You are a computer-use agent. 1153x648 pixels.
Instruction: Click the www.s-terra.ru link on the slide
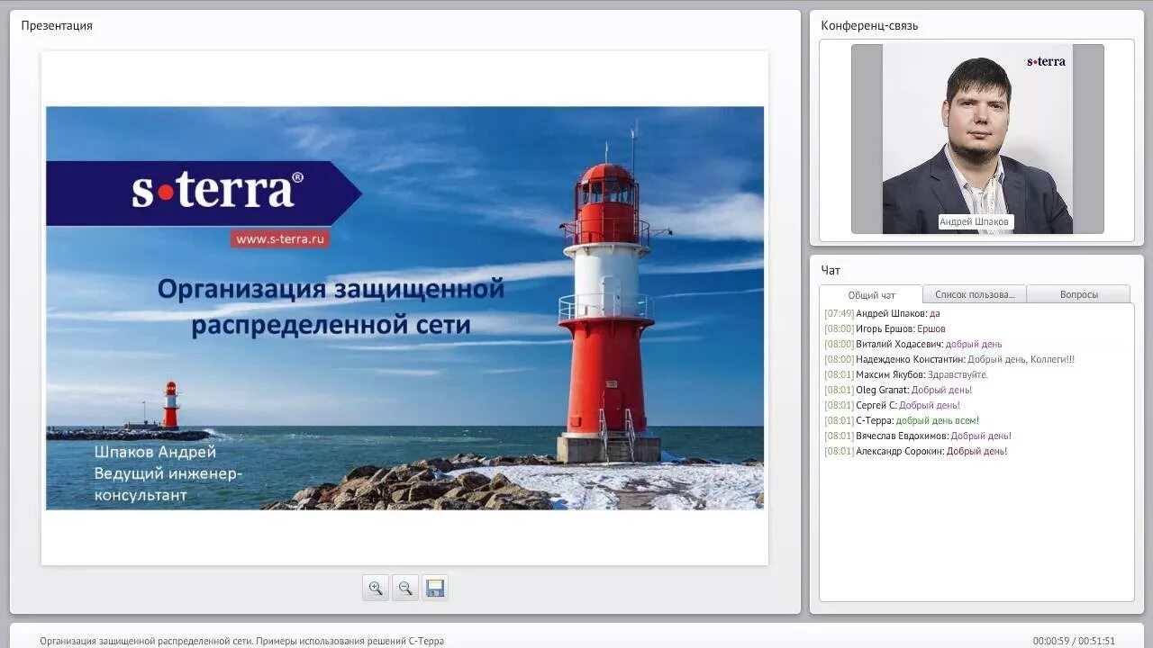coord(279,238)
